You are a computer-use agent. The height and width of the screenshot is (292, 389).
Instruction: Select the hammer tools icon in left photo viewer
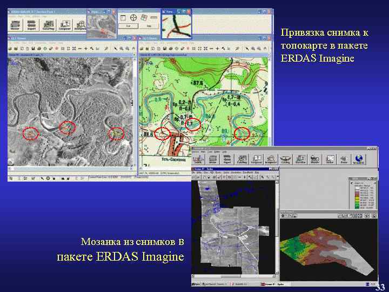92,49
